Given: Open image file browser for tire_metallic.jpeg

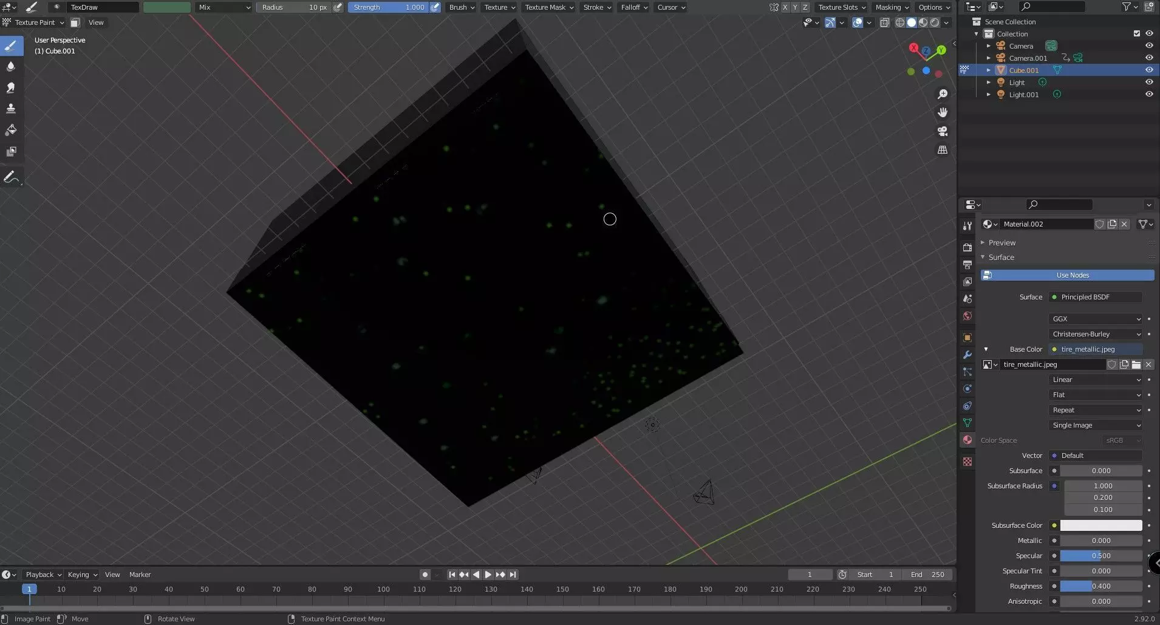Looking at the screenshot, I should [x=1136, y=364].
